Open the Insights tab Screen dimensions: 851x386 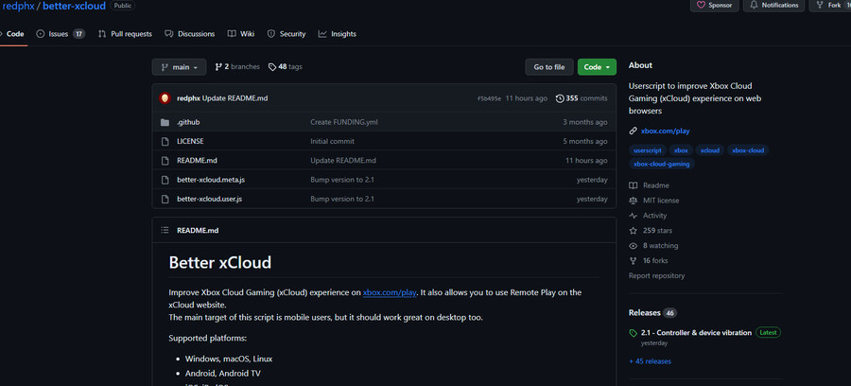337,34
